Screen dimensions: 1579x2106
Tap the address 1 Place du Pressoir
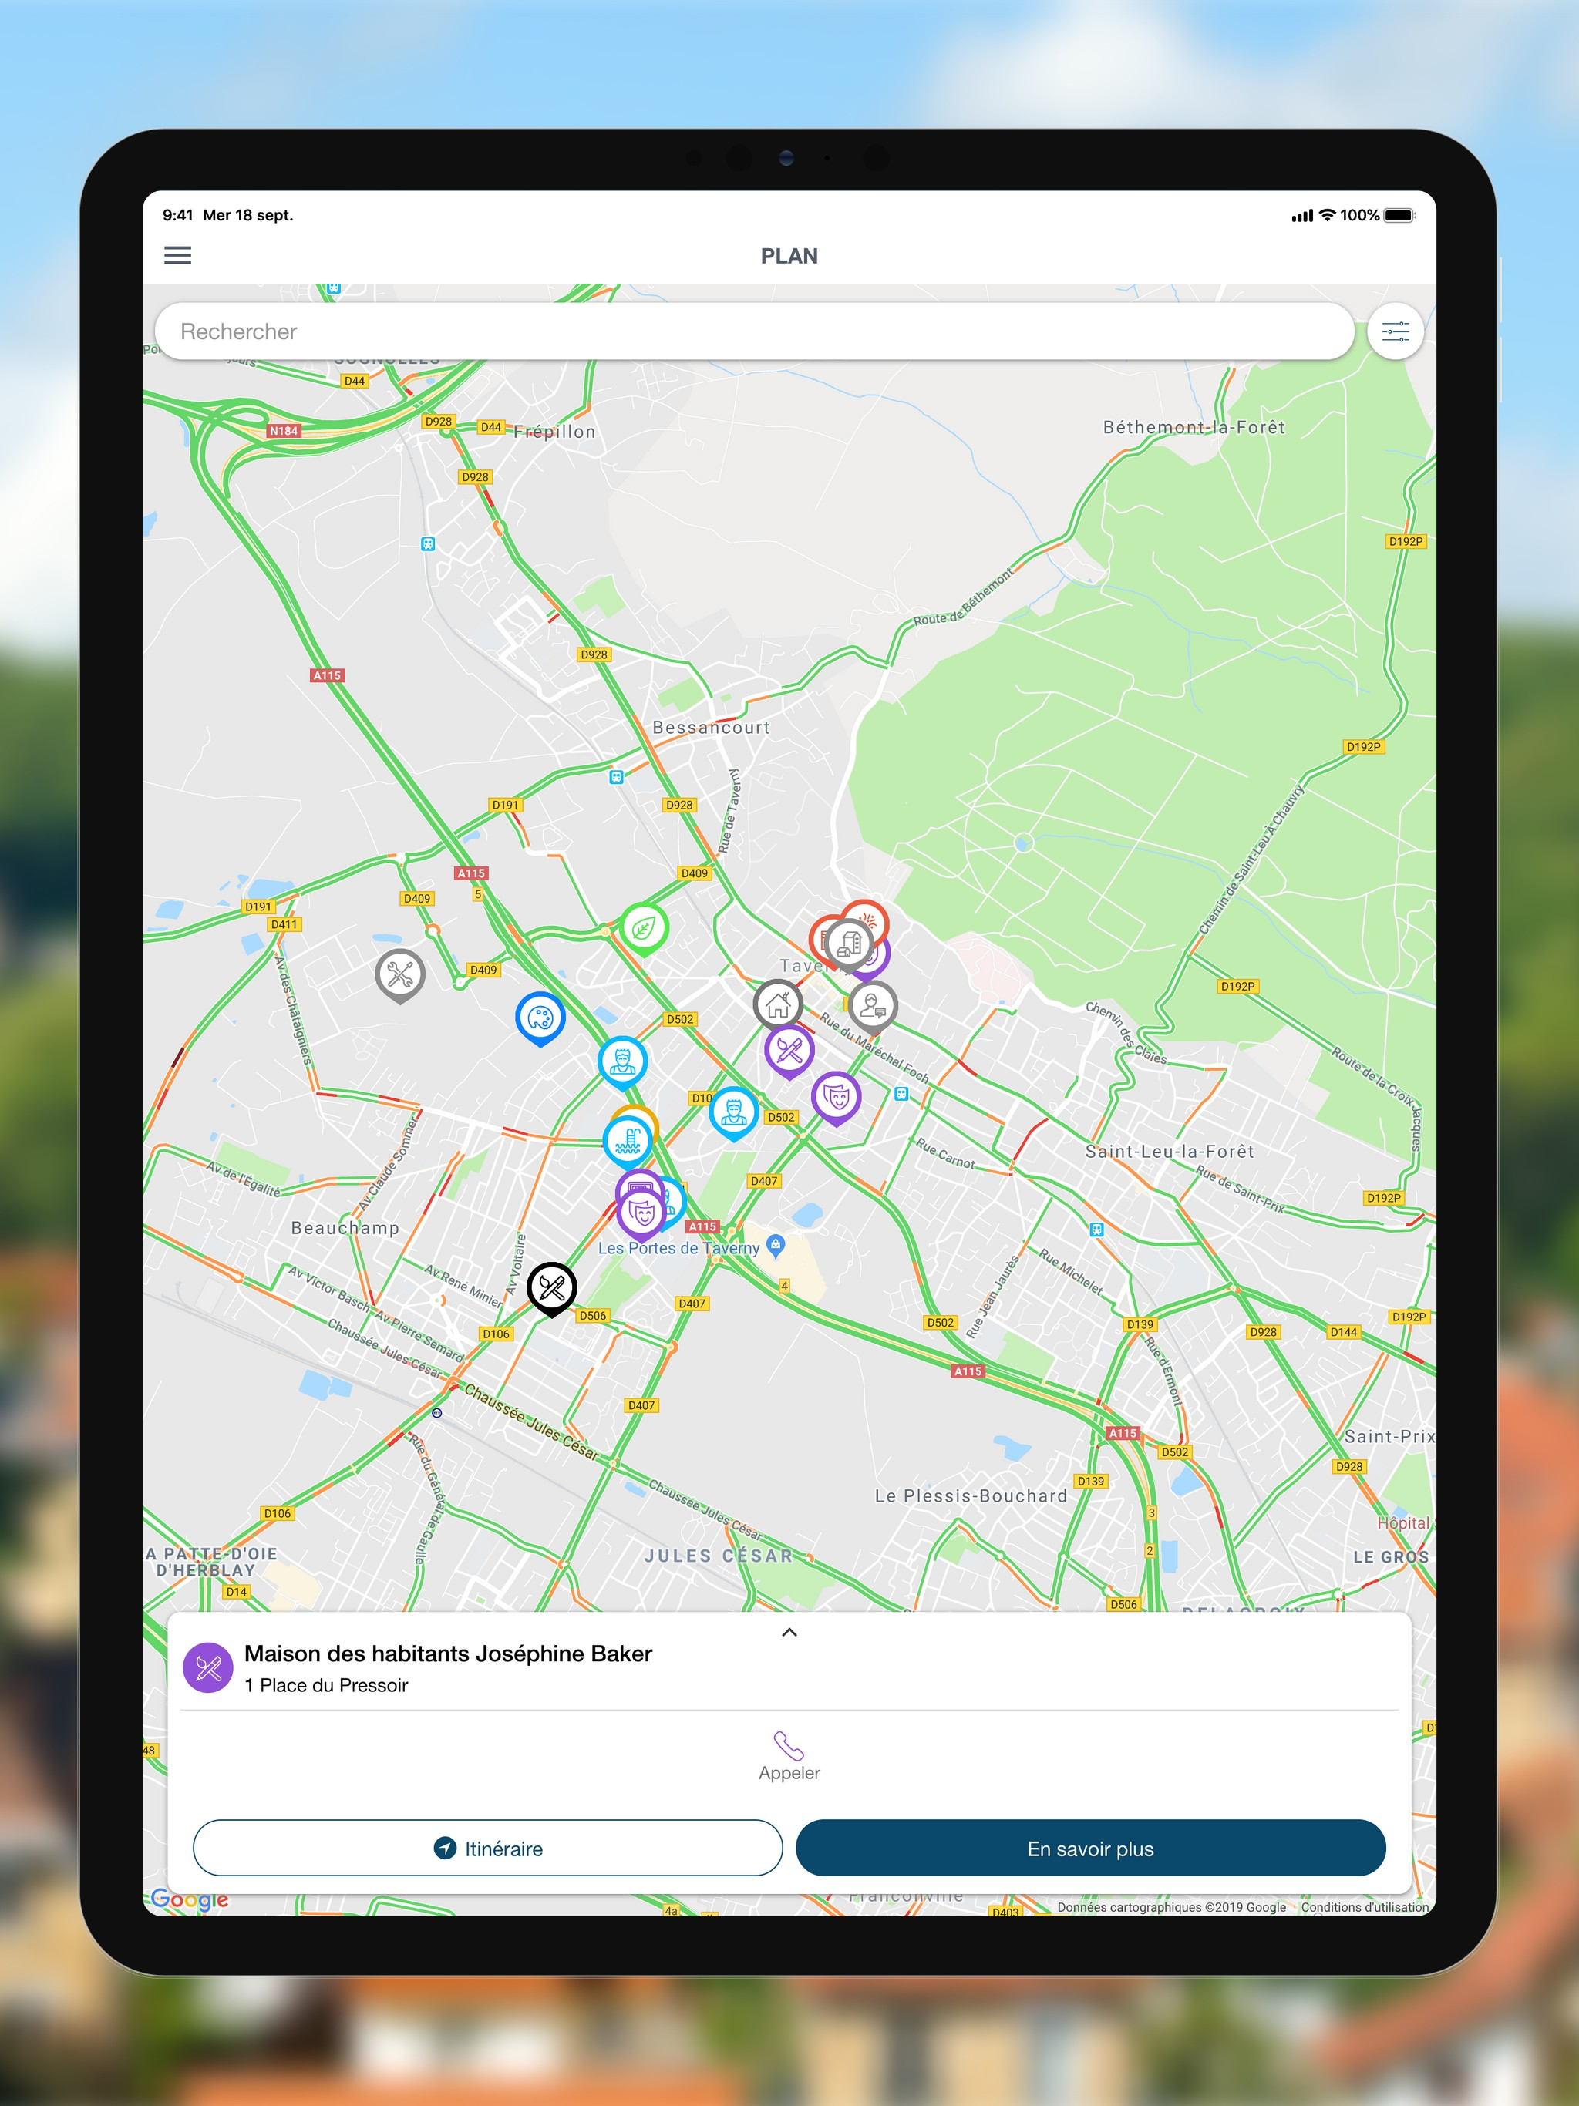click(x=325, y=1685)
